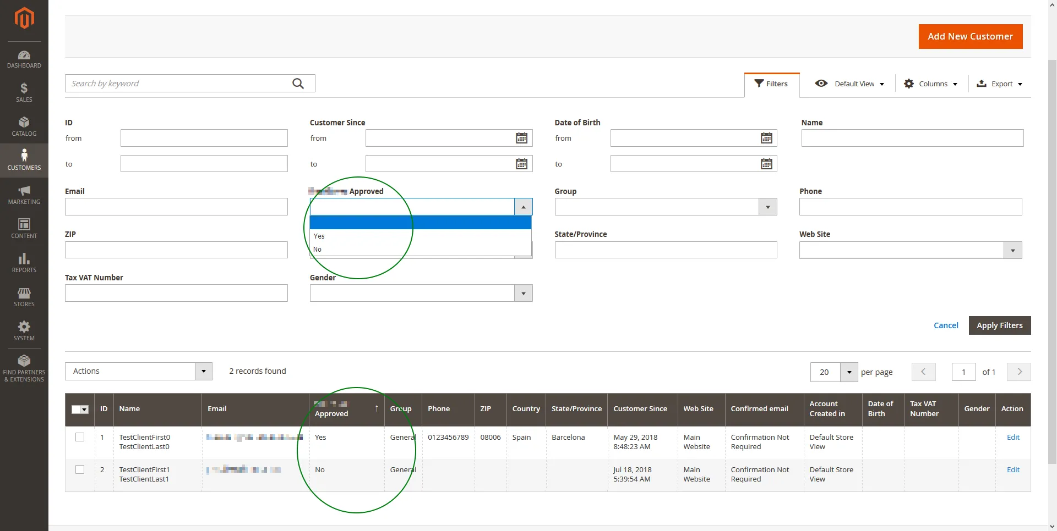Open Find Partners & Extensions
The height and width of the screenshot is (531, 1057).
24,368
